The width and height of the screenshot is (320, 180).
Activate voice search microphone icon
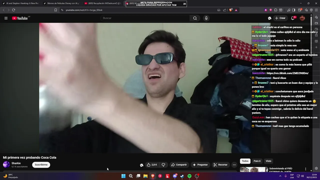click(206, 18)
